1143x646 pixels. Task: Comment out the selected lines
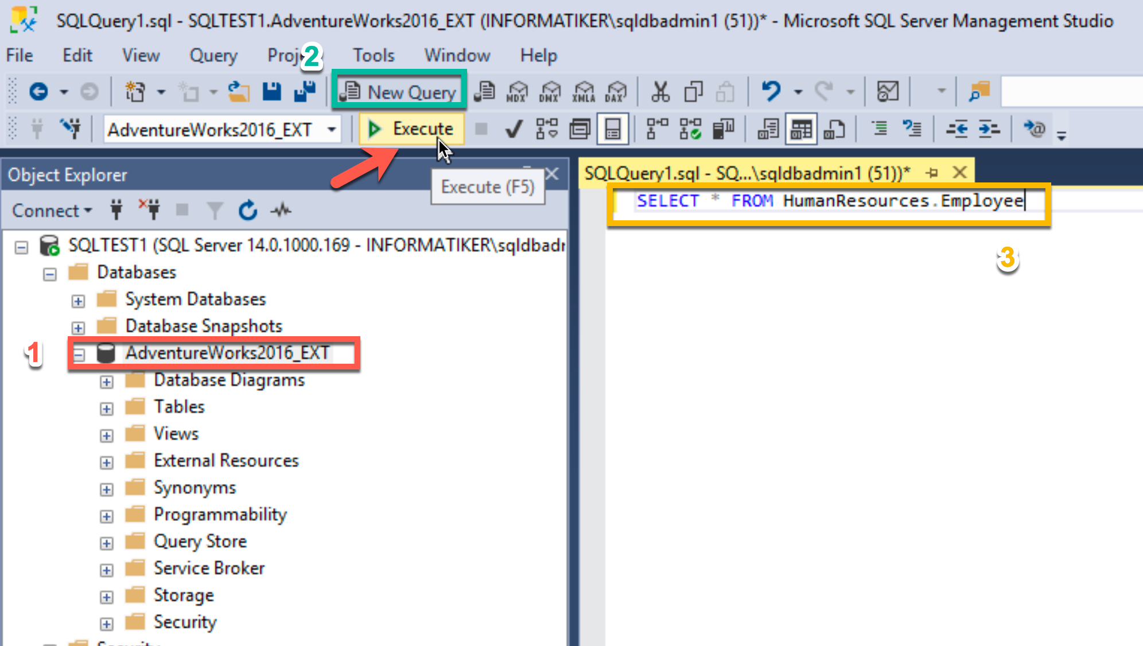[879, 129]
